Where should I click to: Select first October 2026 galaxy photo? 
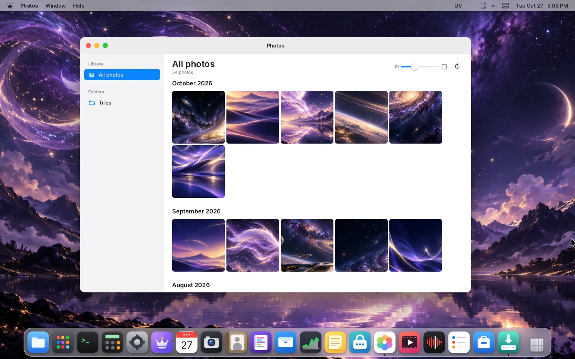[x=198, y=117]
